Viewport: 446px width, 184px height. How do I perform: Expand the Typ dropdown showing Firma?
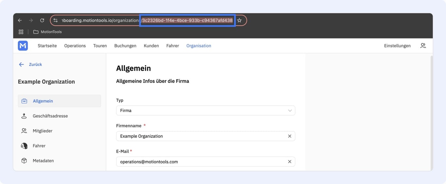click(206, 111)
